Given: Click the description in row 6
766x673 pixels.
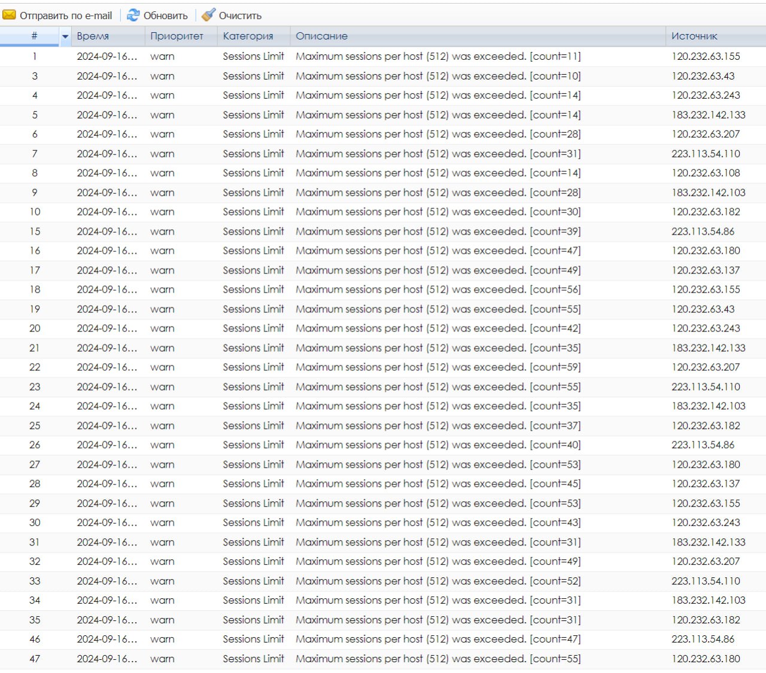Looking at the screenshot, I should [x=438, y=134].
